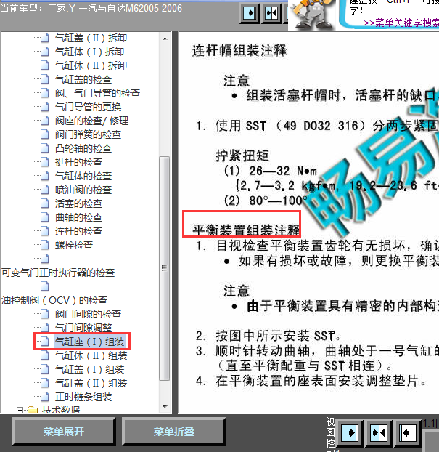Open the 菜单关键字搜索 link
Image resolution: width=439 pixels, height=452 pixels.
click(401, 23)
